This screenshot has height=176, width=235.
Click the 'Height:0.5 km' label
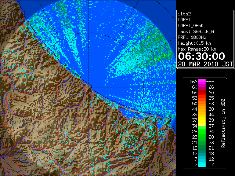pos(194,43)
